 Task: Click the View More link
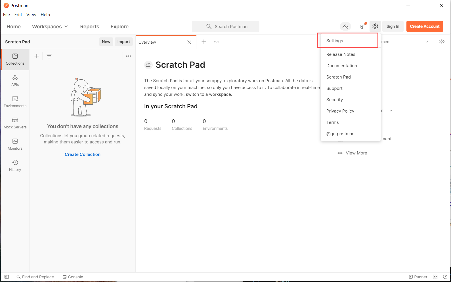(x=352, y=153)
